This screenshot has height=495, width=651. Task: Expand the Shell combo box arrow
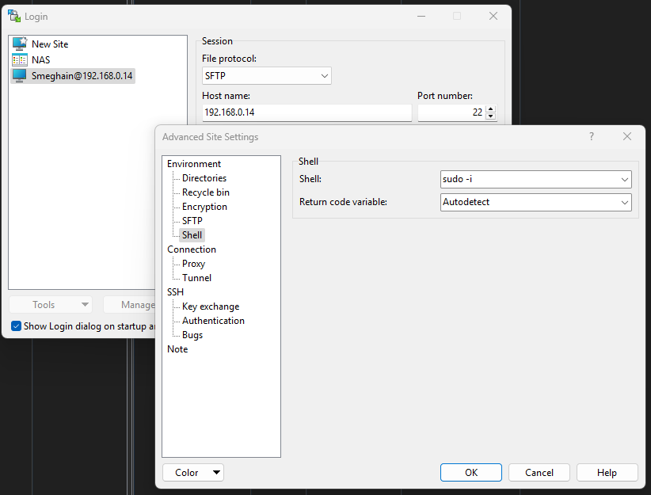pyautogui.click(x=624, y=180)
